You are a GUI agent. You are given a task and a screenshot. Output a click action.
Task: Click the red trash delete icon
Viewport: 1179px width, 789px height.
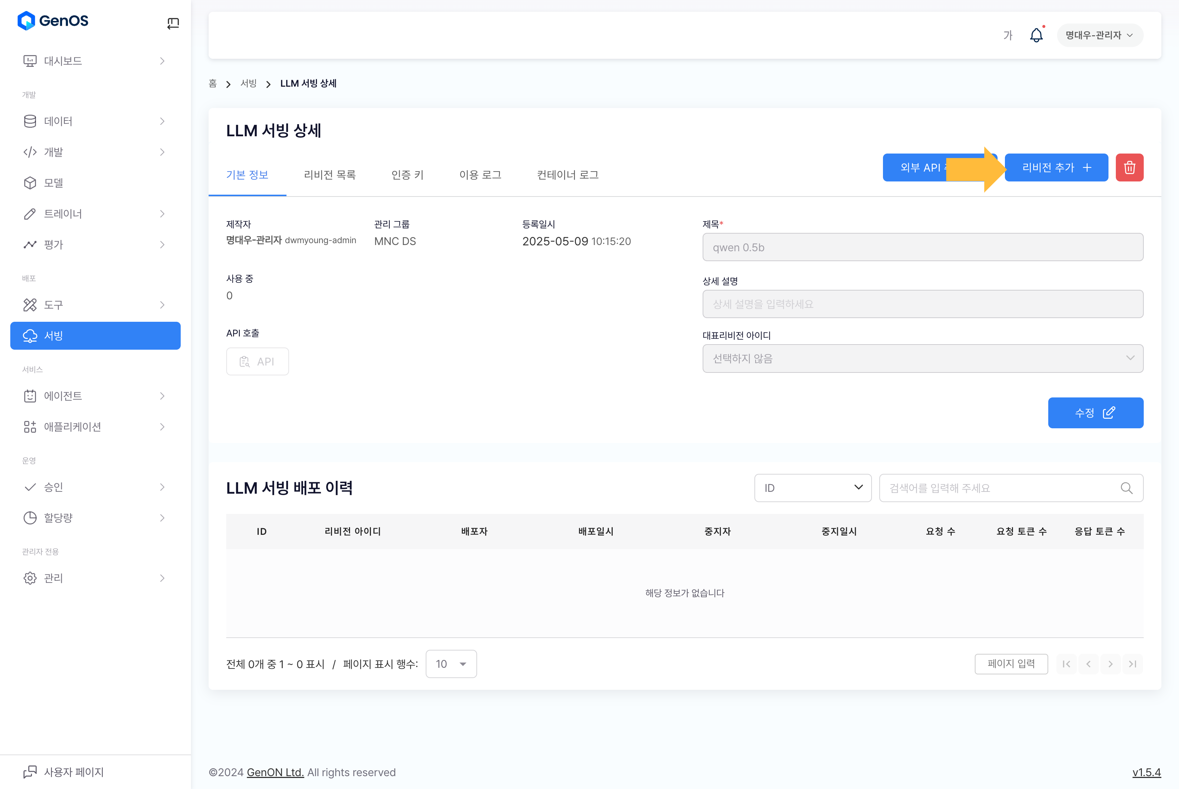tap(1129, 167)
